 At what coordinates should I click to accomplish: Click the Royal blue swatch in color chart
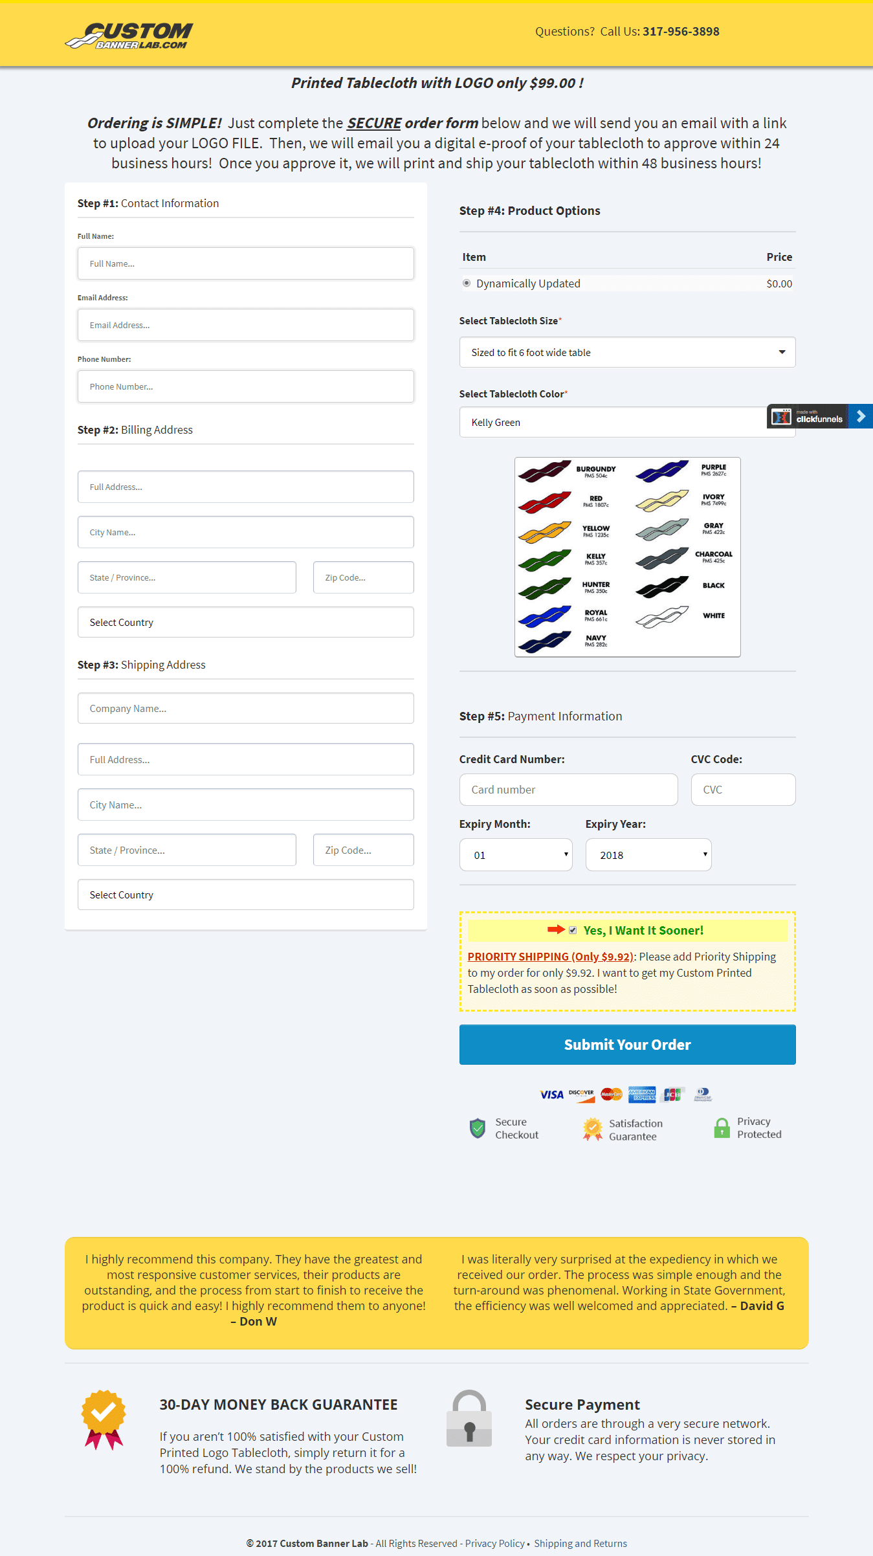(544, 616)
